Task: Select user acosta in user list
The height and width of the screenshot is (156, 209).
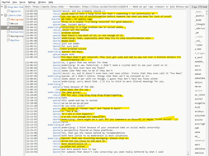Action: click(x=199, y=120)
